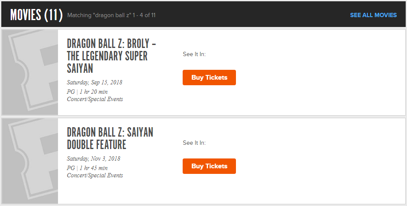Buy tickets for Broly Legendary Super Saiyan
Image resolution: width=407 pixels, height=206 pixels.
click(x=209, y=78)
